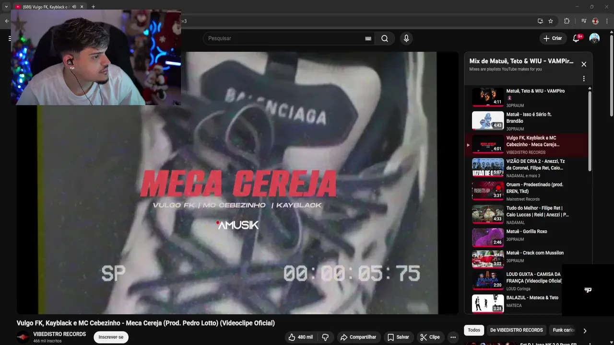
Task: Select the video title text
Action: pos(146,323)
